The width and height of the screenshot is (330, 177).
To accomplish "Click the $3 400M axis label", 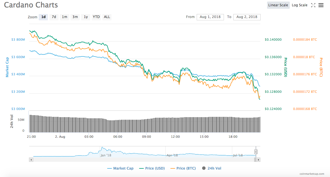I will [x=18, y=74].
